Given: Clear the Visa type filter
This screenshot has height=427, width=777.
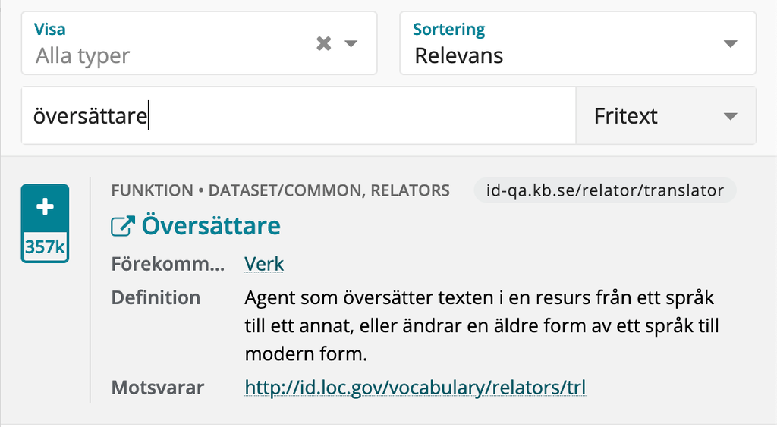Looking at the screenshot, I should [323, 43].
